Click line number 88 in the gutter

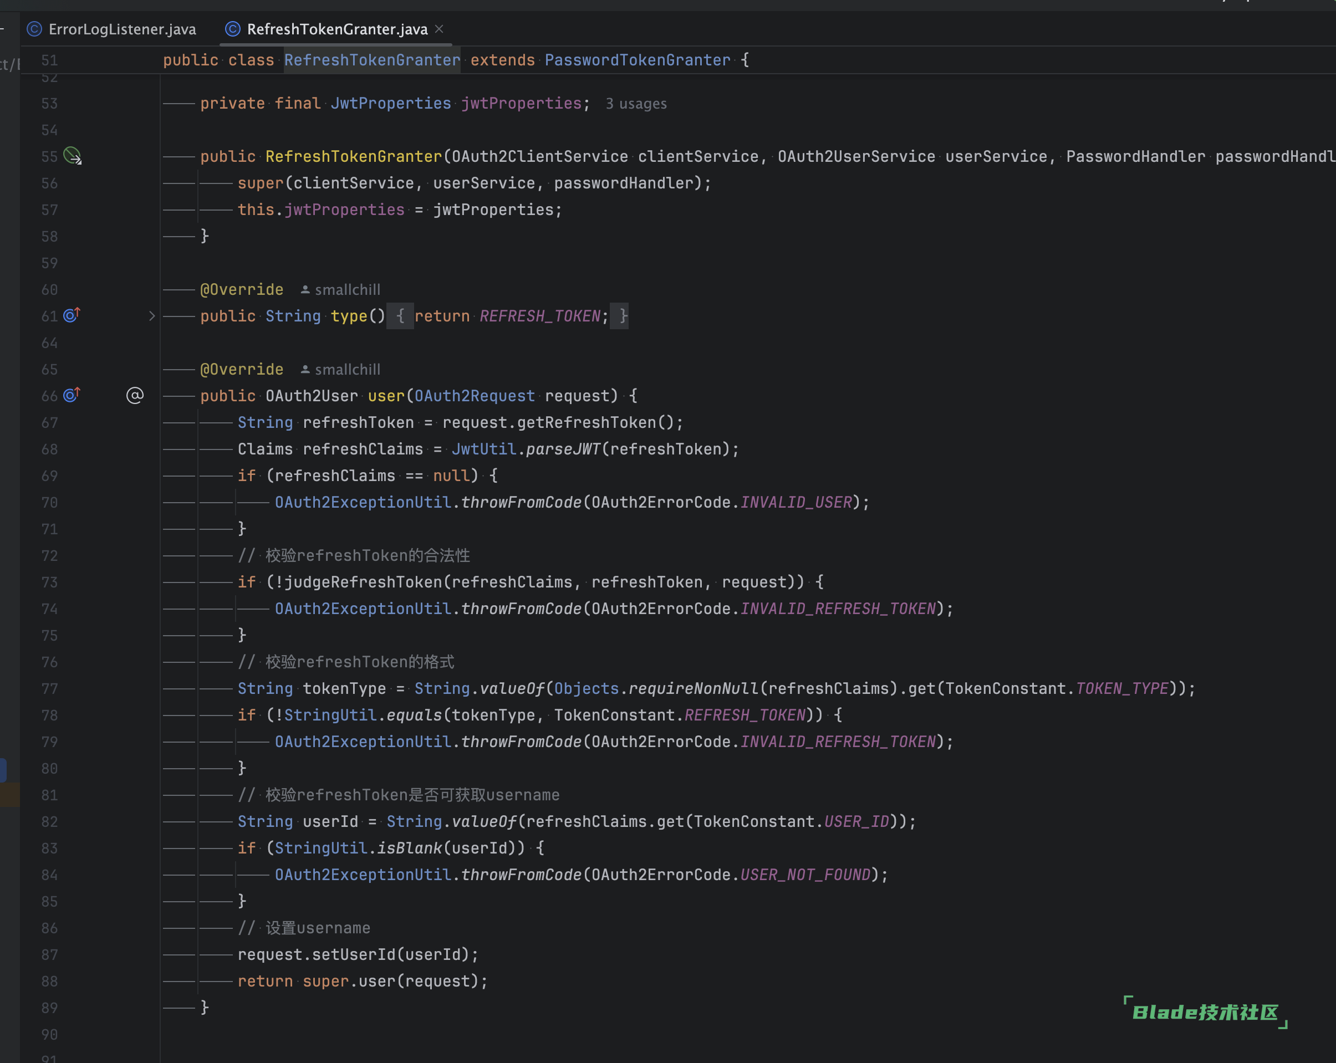pyautogui.click(x=49, y=982)
